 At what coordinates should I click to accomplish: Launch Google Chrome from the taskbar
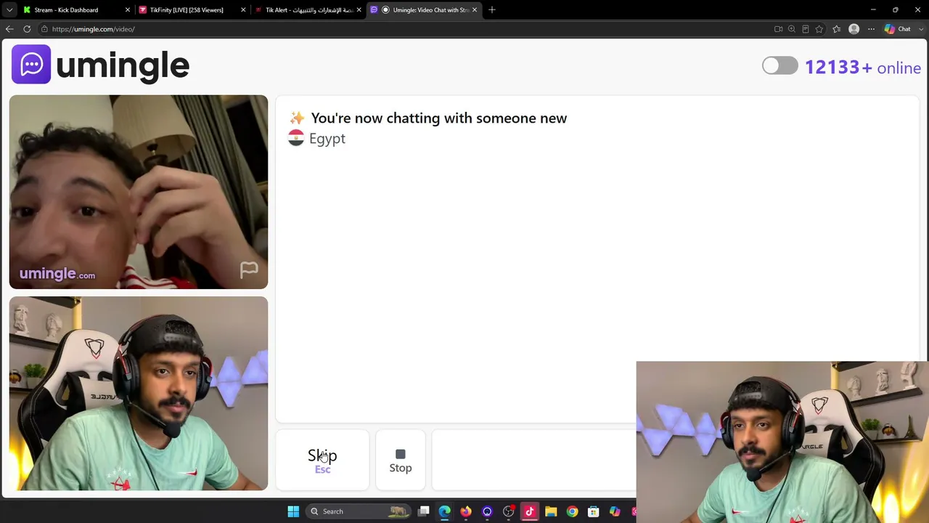pyautogui.click(x=572, y=511)
